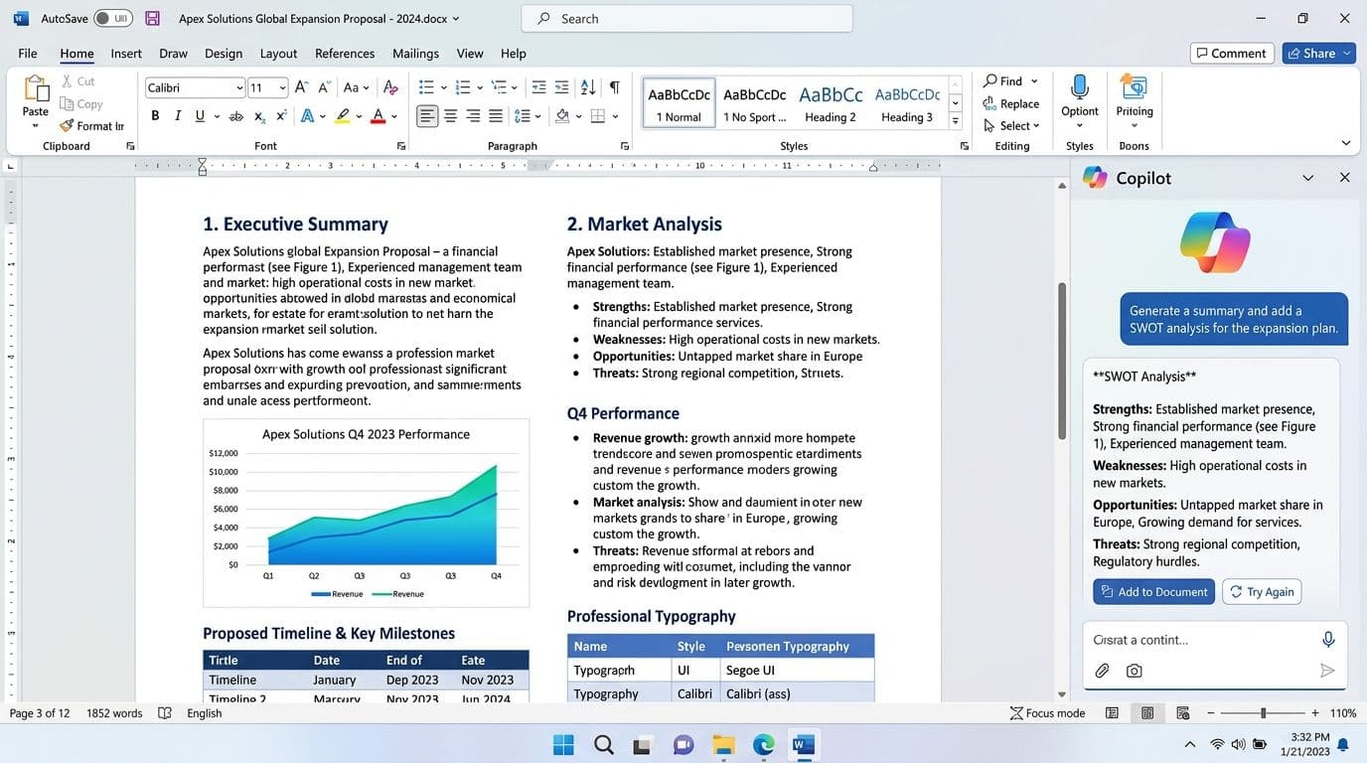Open the File menu
Viewport: 1367px width, 763px height.
point(28,54)
